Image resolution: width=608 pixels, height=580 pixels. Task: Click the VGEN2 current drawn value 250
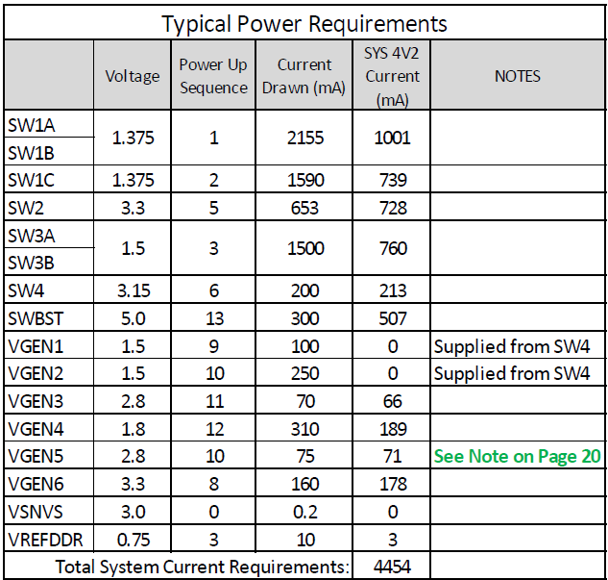(x=304, y=372)
